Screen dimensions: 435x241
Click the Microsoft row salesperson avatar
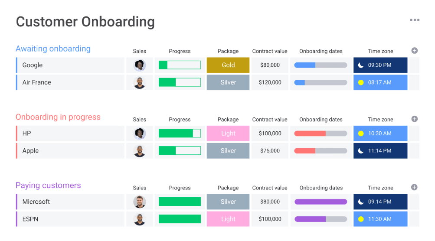click(x=140, y=202)
